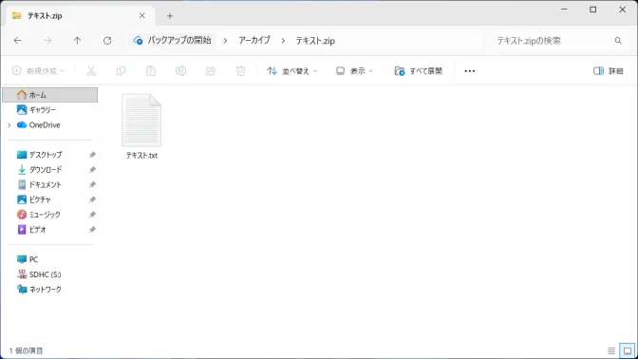Click the テキスト.txt file name label
638x359 pixels.
141,155
